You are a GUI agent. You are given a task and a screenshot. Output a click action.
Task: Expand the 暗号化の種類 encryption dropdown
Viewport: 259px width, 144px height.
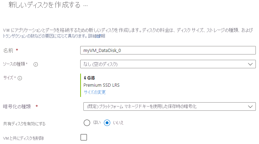point(168,106)
